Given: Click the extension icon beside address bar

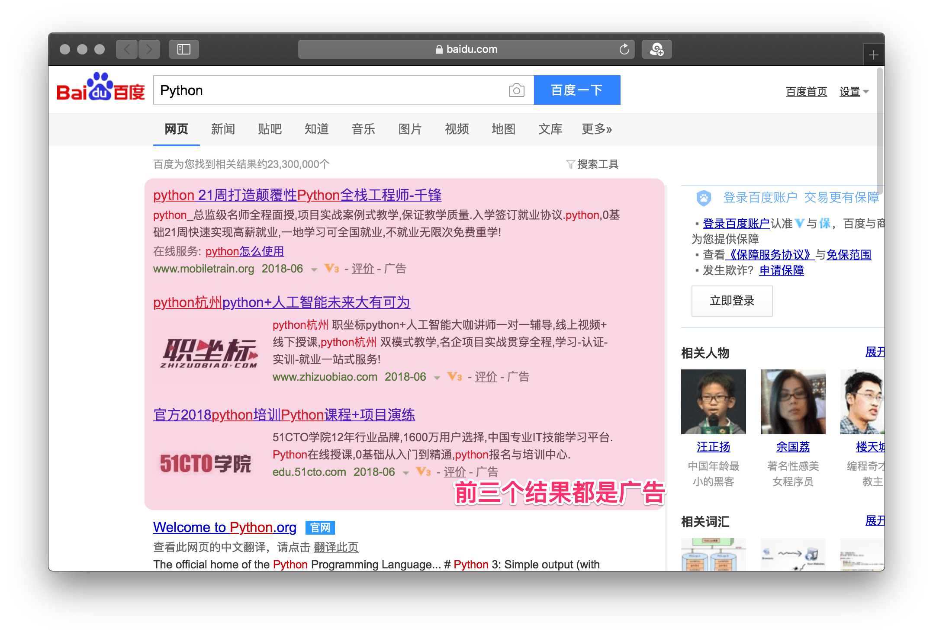Looking at the screenshot, I should pos(656,49).
